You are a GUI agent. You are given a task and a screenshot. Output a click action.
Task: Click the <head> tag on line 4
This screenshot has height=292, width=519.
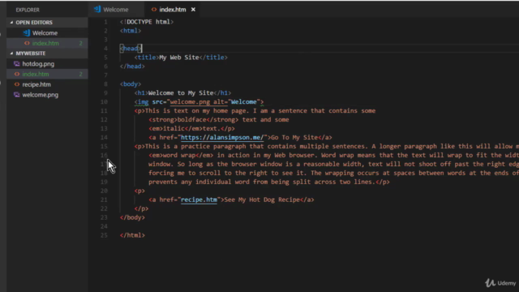[131, 49]
